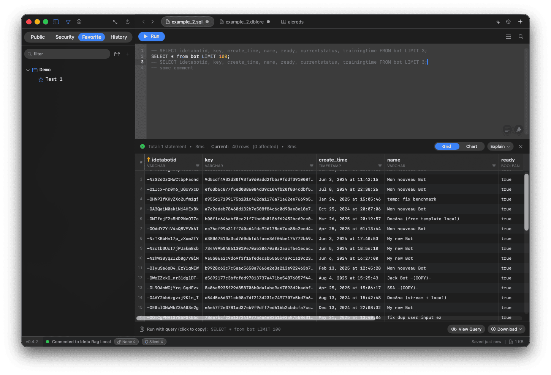Screen dimensions: 551x375
Task: Click the View Query button
Action: point(466,329)
